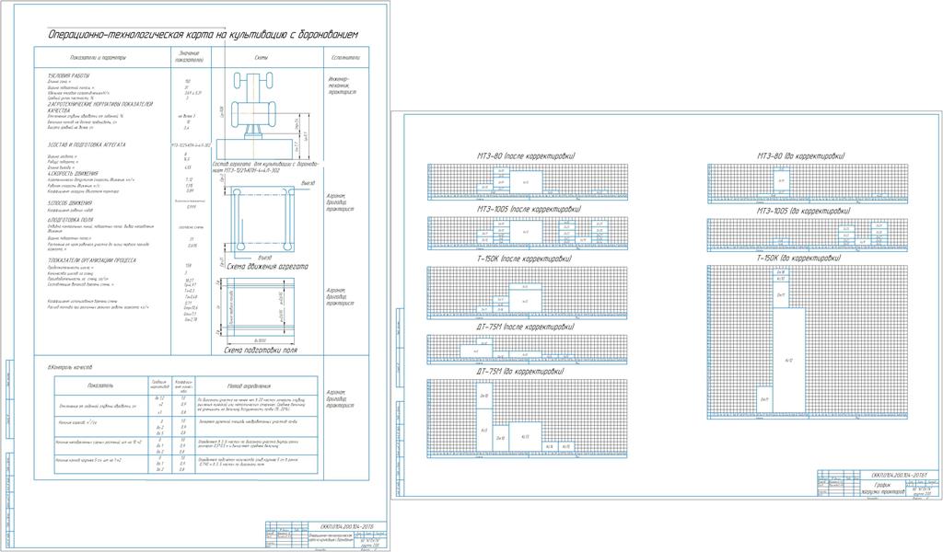Click the '8.Контроль качества' table heading
Screen dimensions: 943x552
[x=69, y=366]
